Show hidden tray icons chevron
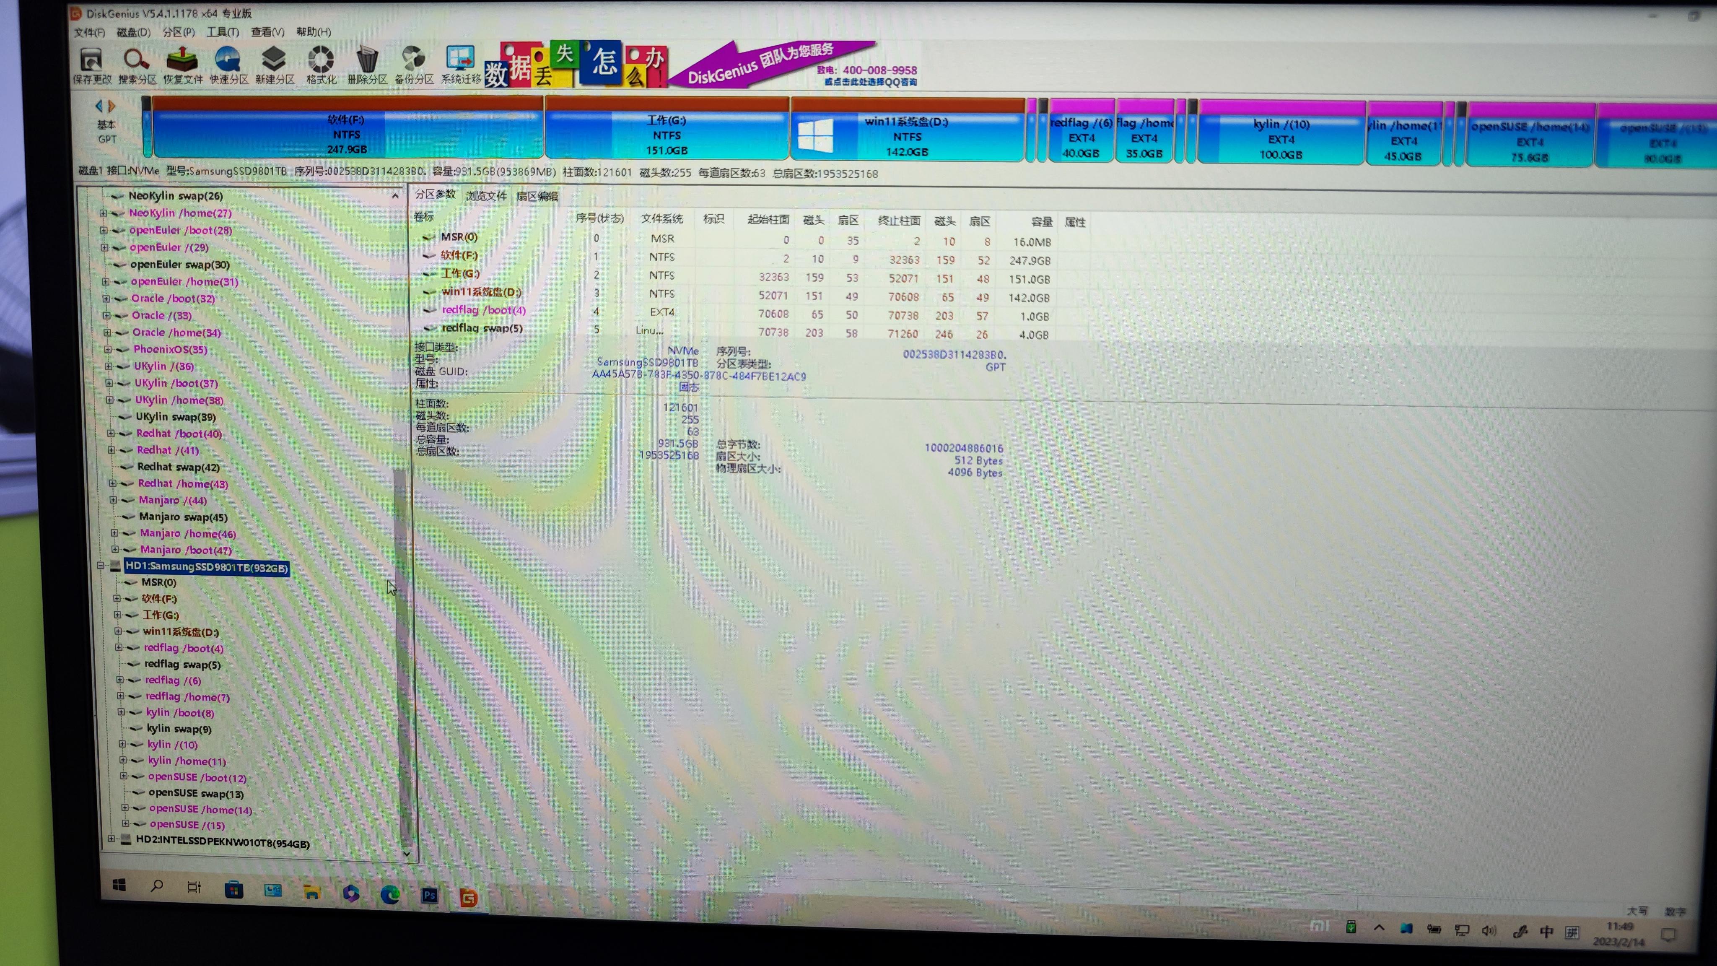 pyautogui.click(x=1379, y=928)
